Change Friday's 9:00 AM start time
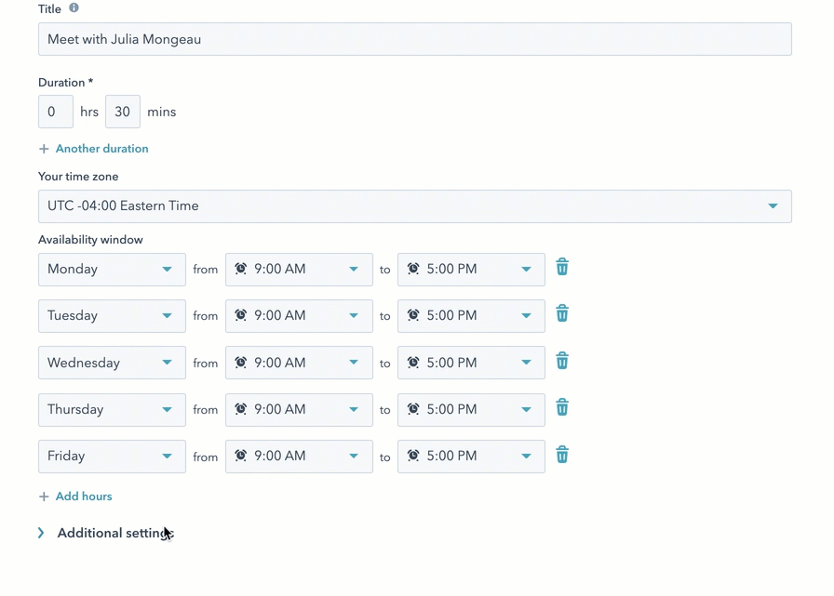The width and height of the screenshot is (834, 596). (x=299, y=457)
